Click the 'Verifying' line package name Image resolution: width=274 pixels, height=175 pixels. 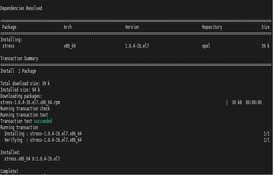(x=56, y=140)
